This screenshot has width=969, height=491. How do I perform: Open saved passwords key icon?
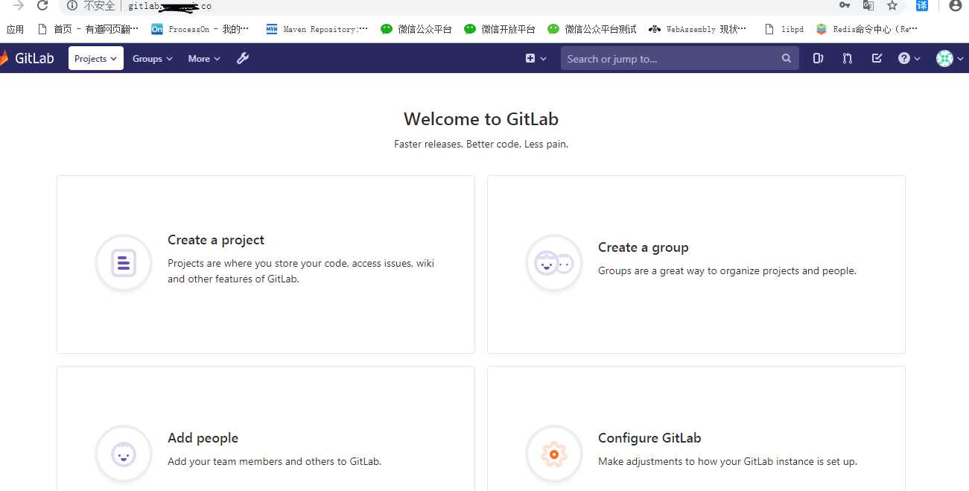coord(845,5)
